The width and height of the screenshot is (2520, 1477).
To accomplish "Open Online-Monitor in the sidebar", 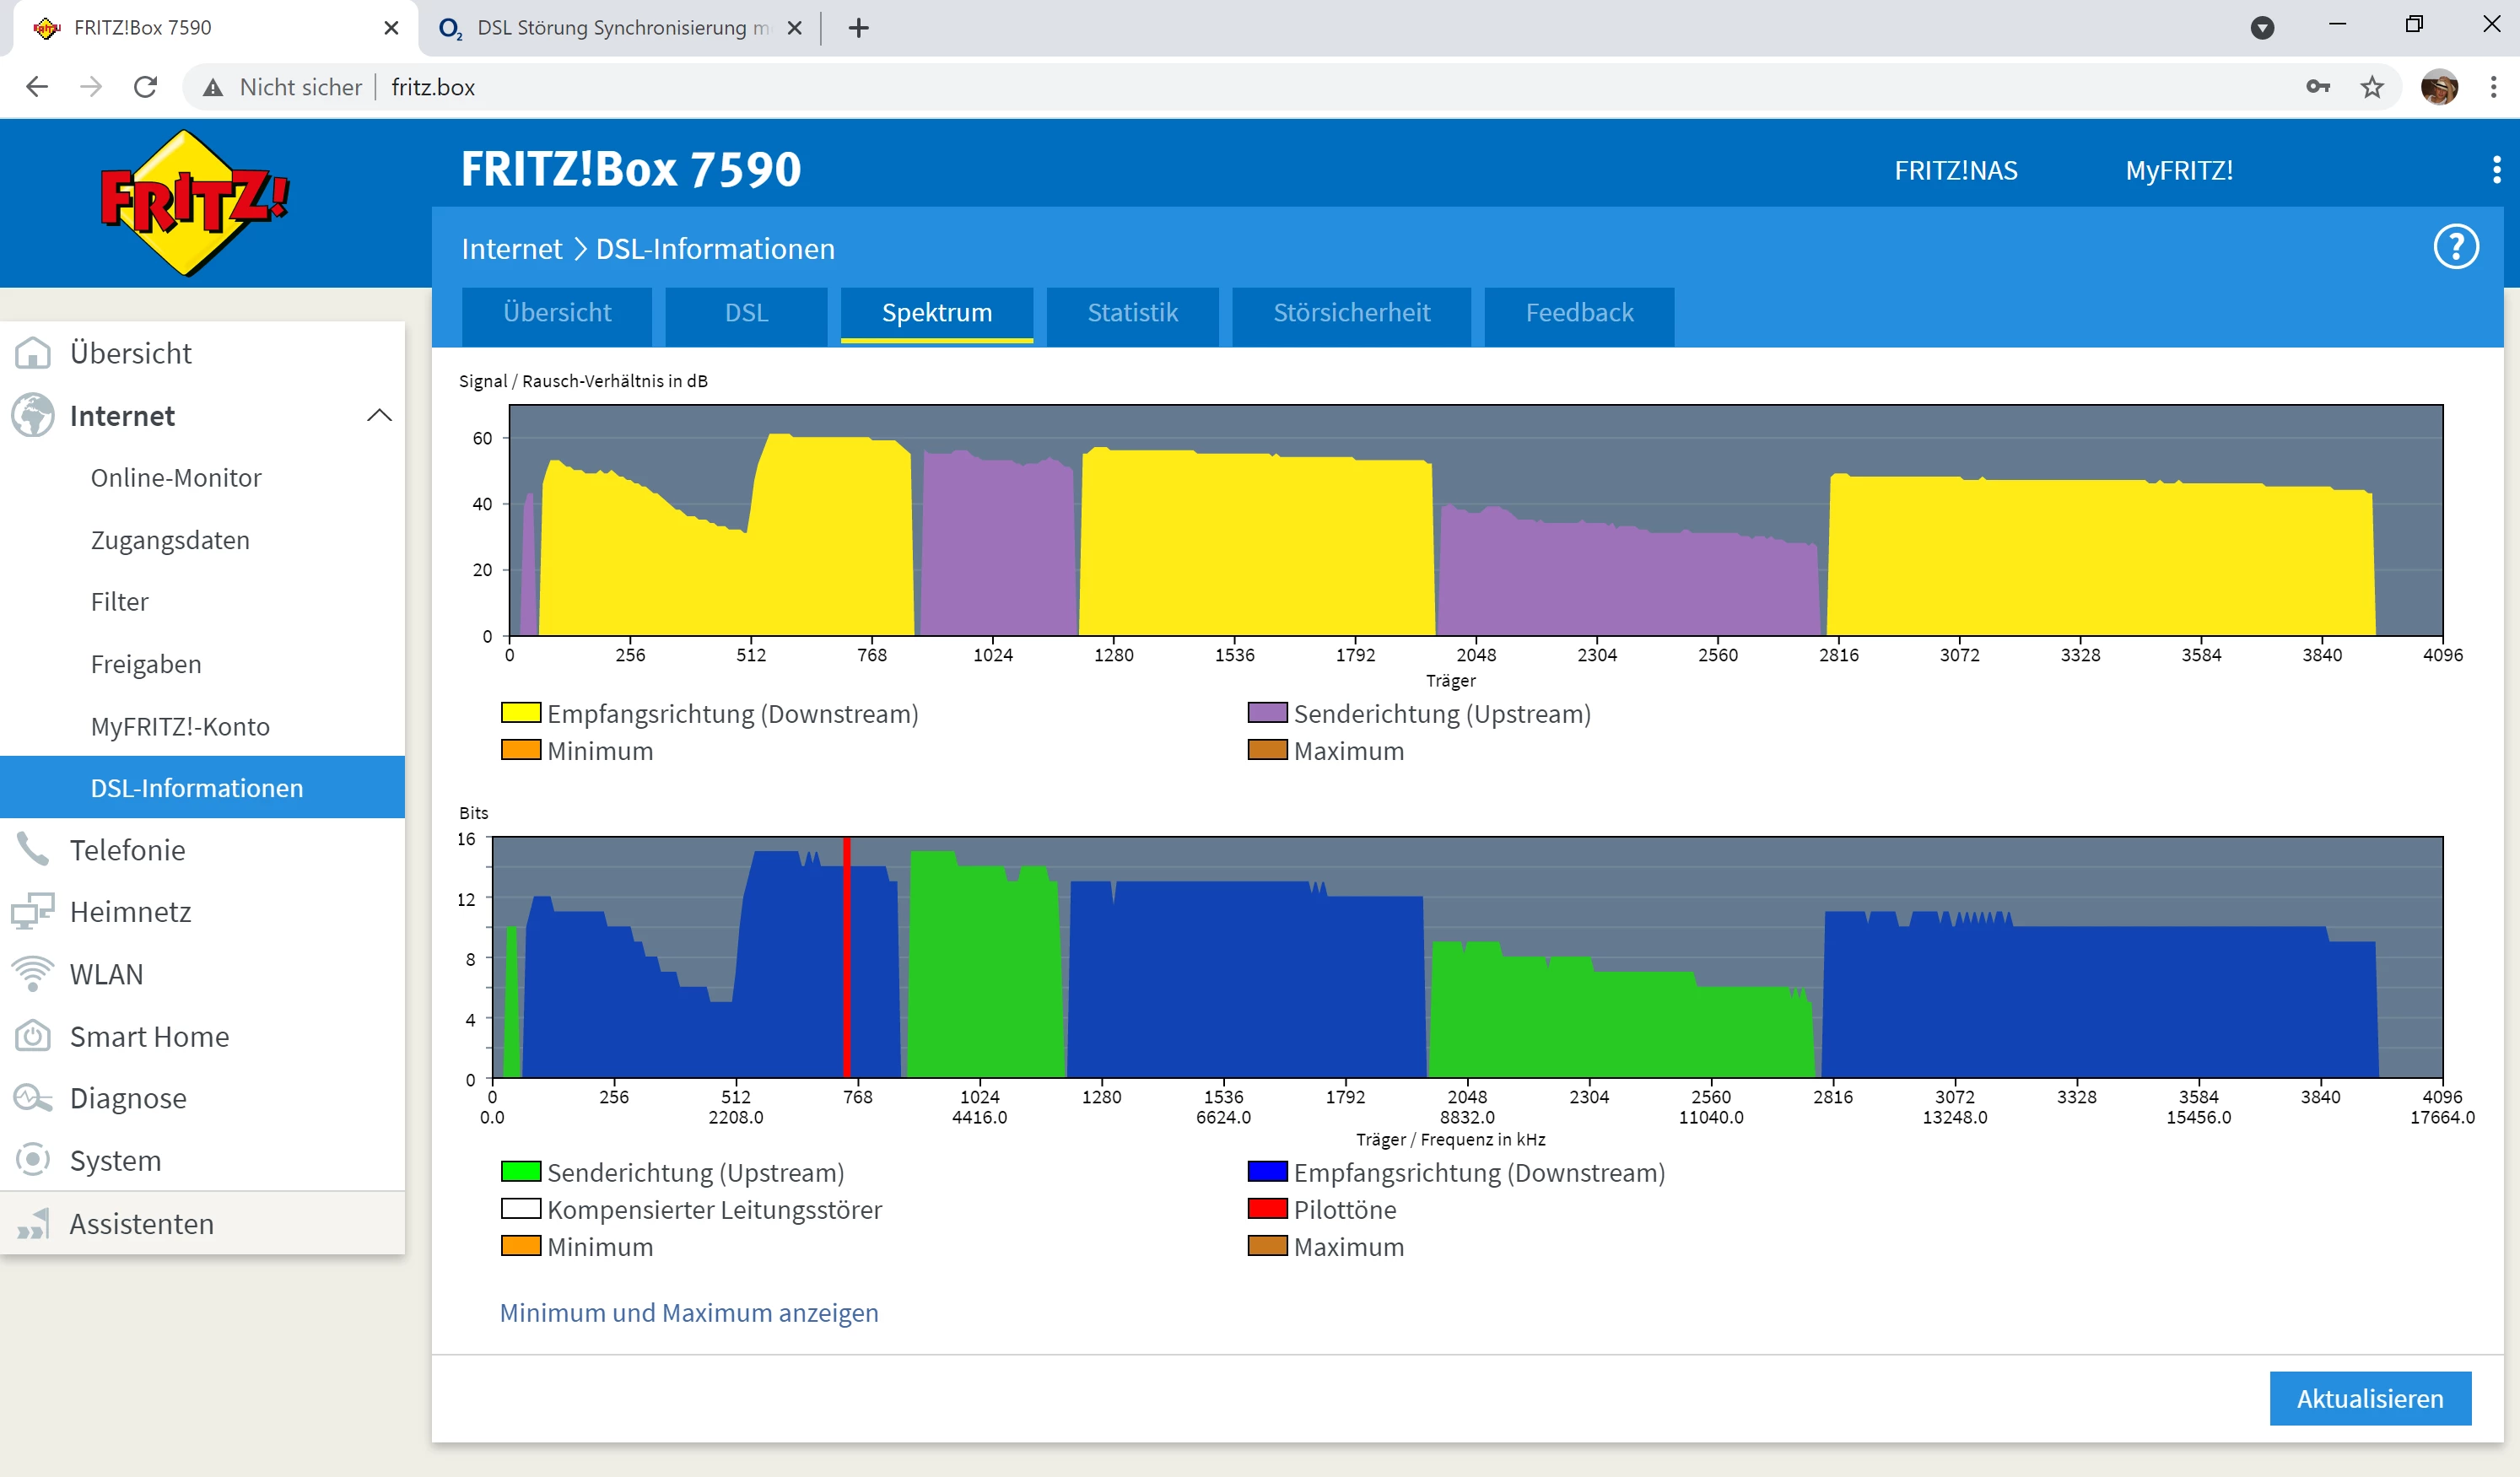I will (x=176, y=478).
